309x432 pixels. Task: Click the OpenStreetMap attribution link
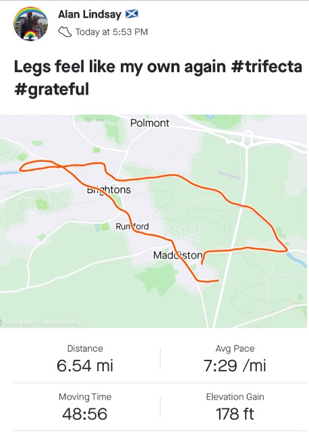point(61,322)
